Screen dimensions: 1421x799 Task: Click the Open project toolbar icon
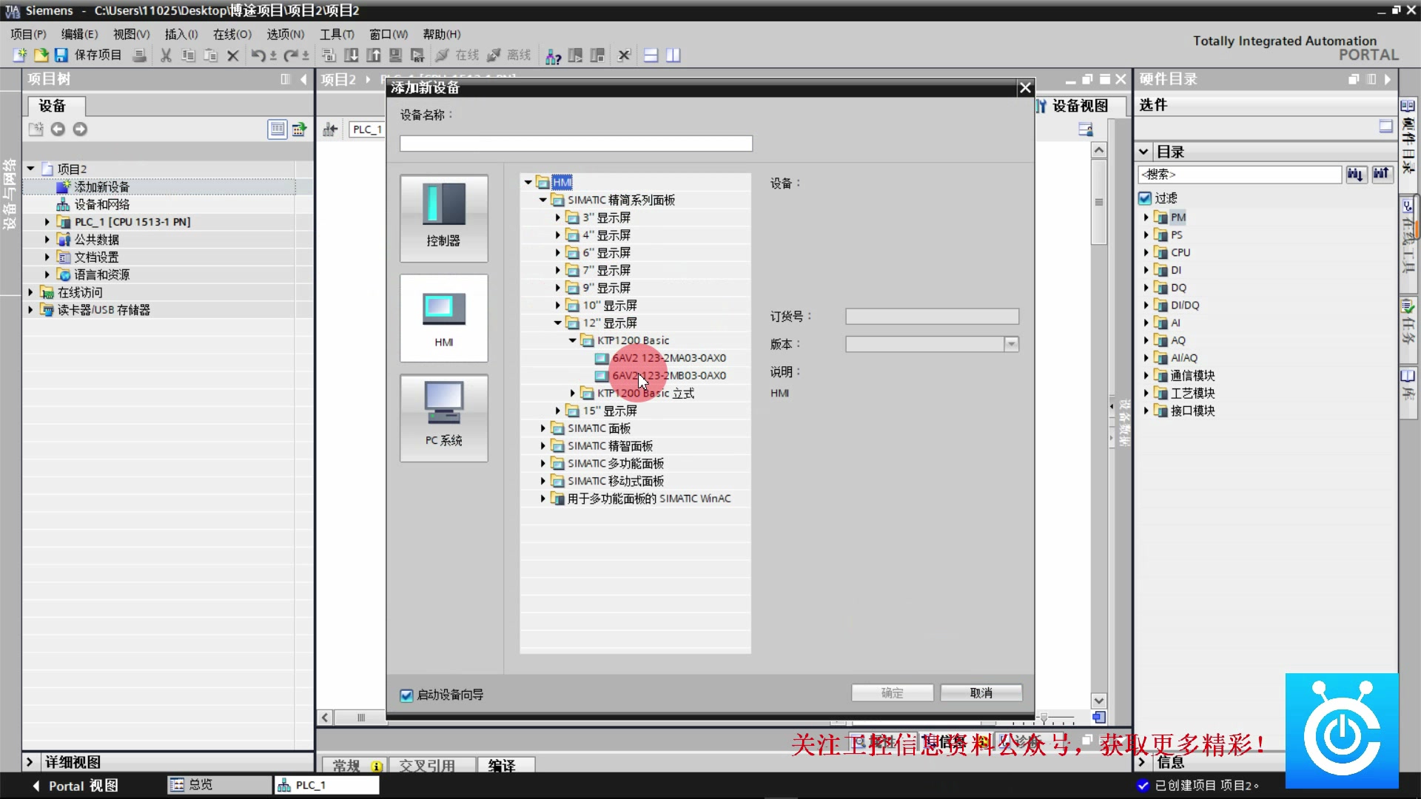(41, 55)
